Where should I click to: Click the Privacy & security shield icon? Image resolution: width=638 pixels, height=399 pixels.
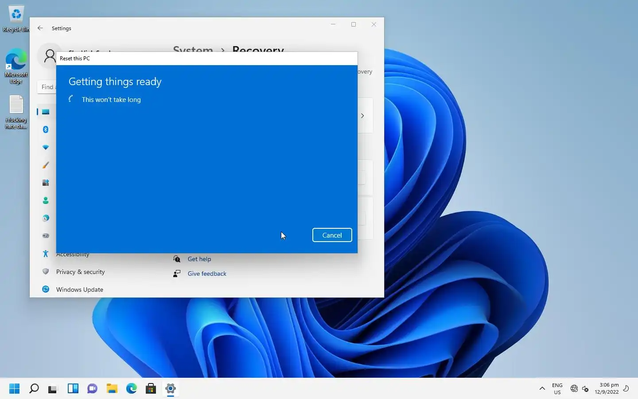[x=45, y=271]
